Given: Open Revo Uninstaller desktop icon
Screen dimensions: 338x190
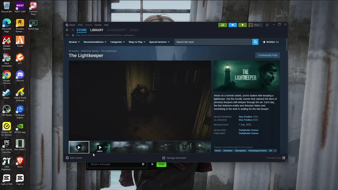Looking at the screenshot, I should [x=7, y=60].
